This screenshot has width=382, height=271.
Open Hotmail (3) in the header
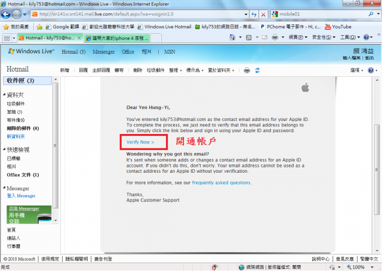tap(73, 52)
